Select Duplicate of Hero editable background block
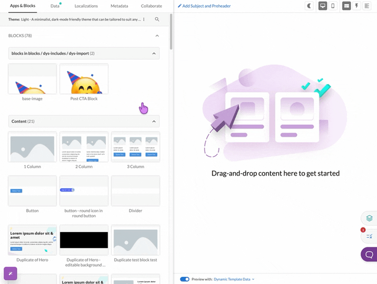377x284 pixels. tap(84, 240)
